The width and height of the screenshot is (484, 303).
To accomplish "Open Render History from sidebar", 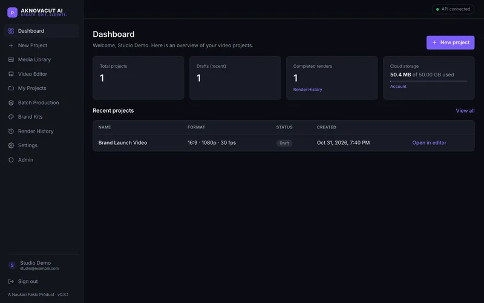I will 42,131.
